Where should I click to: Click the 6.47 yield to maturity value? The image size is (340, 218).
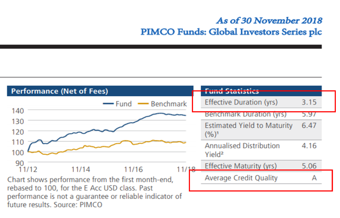[309, 125]
